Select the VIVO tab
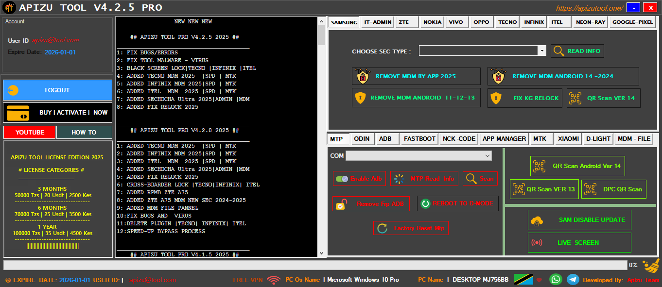Image resolution: width=662 pixels, height=287 pixels. 457,22
